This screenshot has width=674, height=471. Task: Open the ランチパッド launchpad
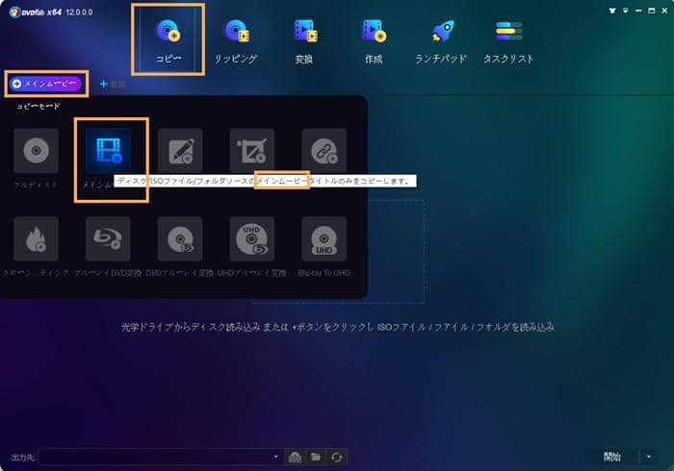[x=441, y=41]
